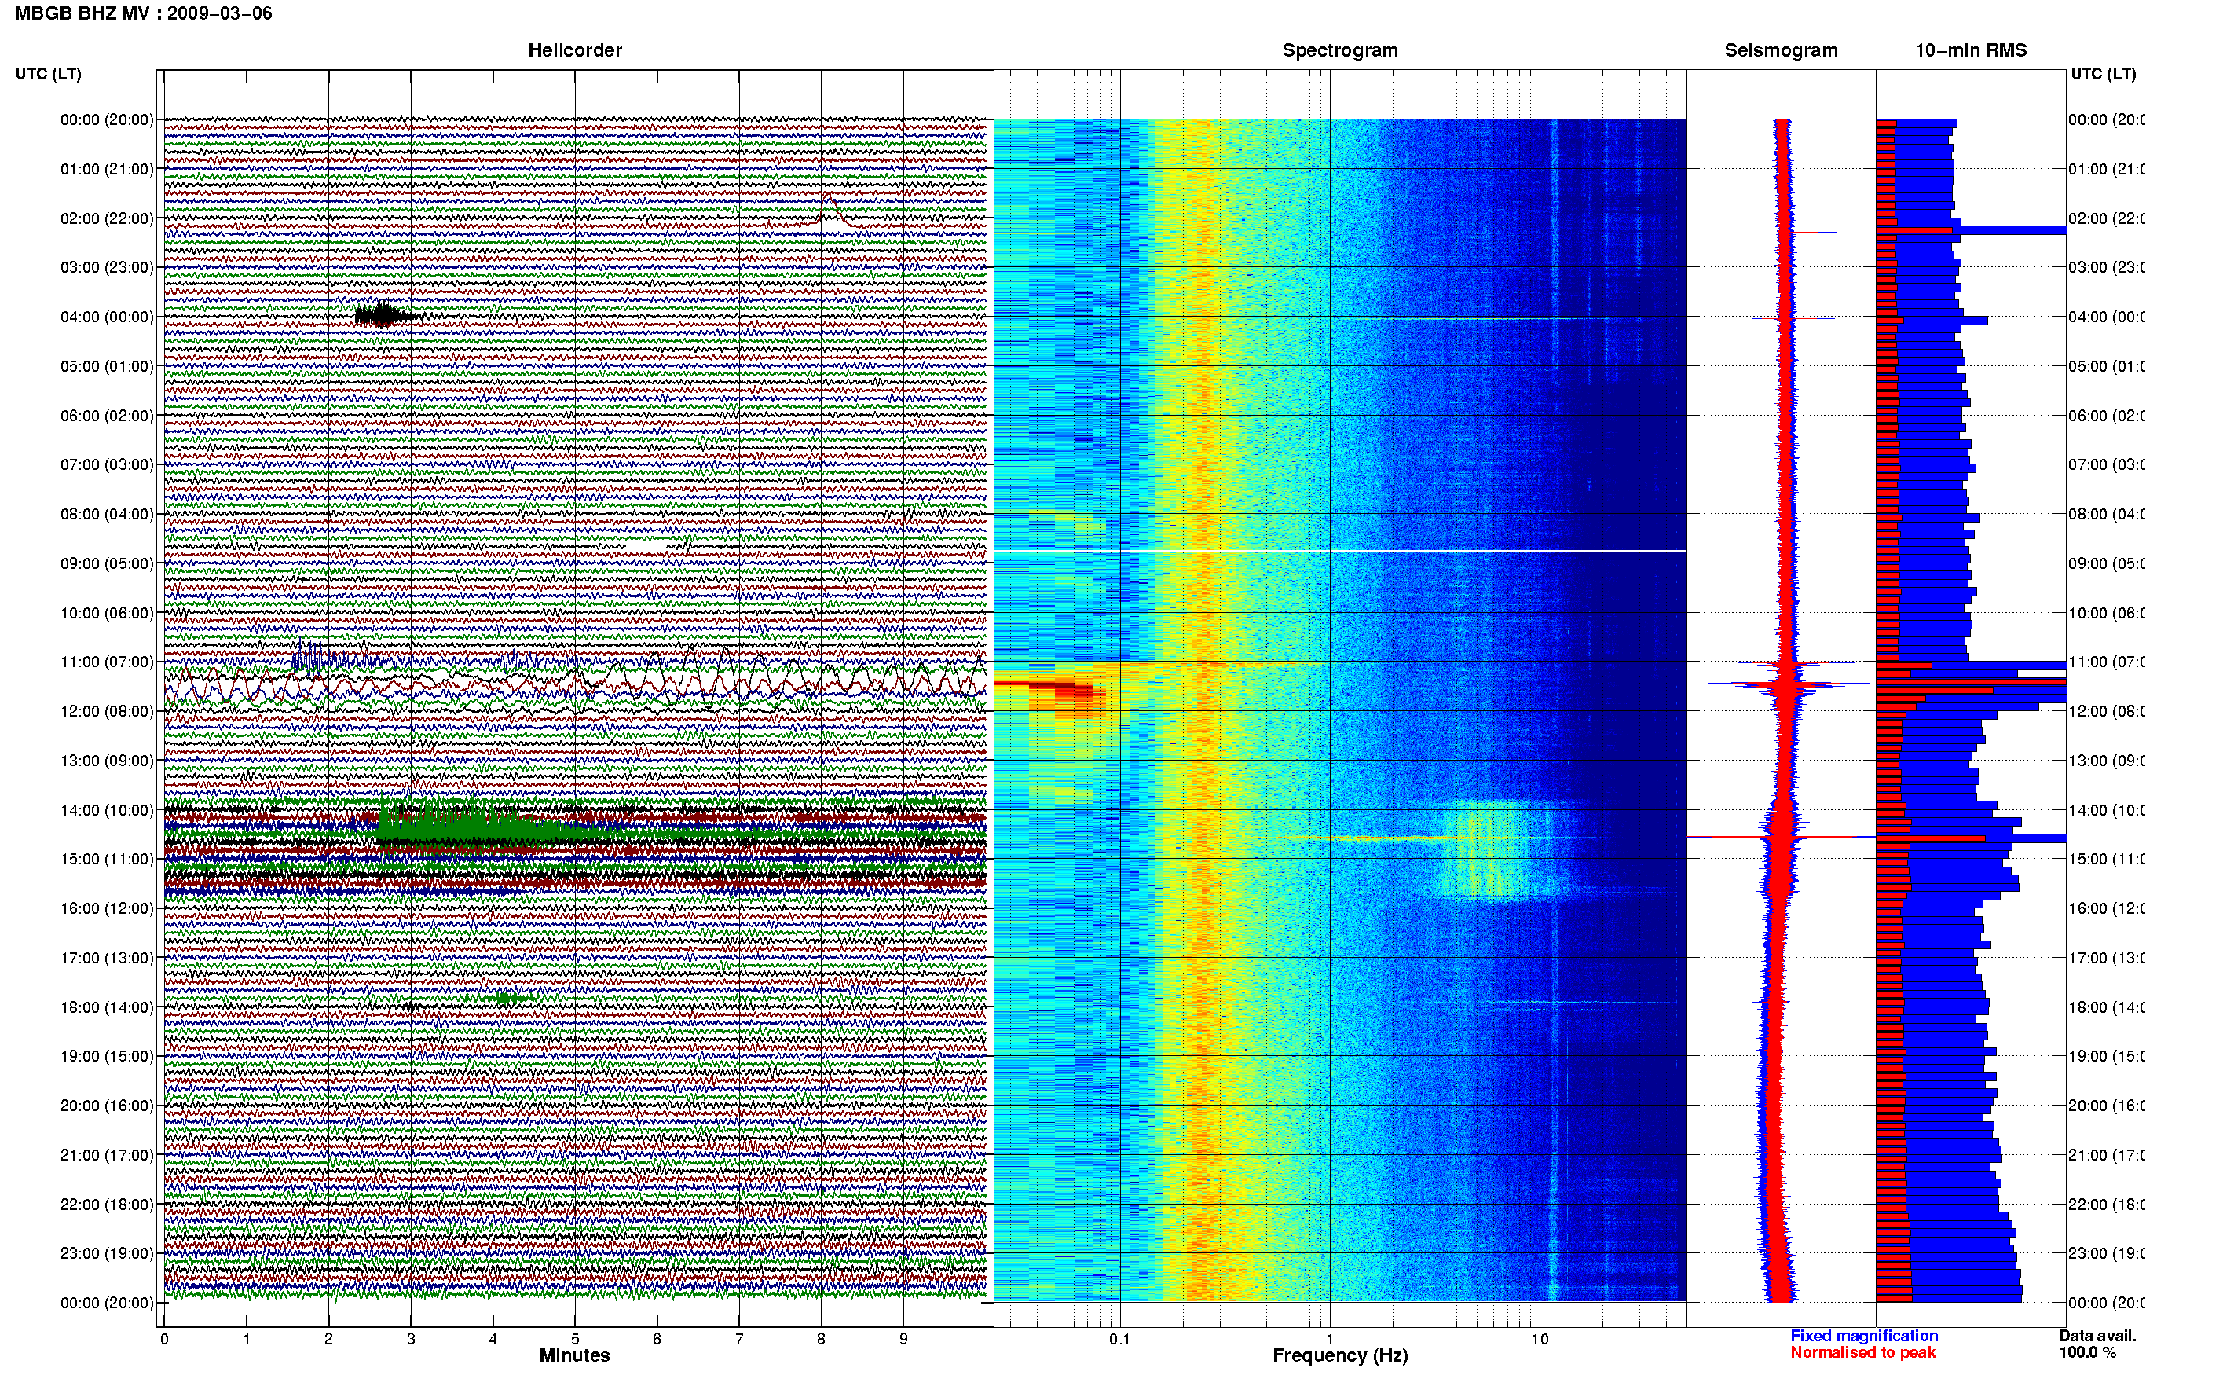Viewport: 2234px width, 1397px height.
Task: Click the 'MBGB BHZ MV : 2009-03-06' title text
Action: point(143,13)
